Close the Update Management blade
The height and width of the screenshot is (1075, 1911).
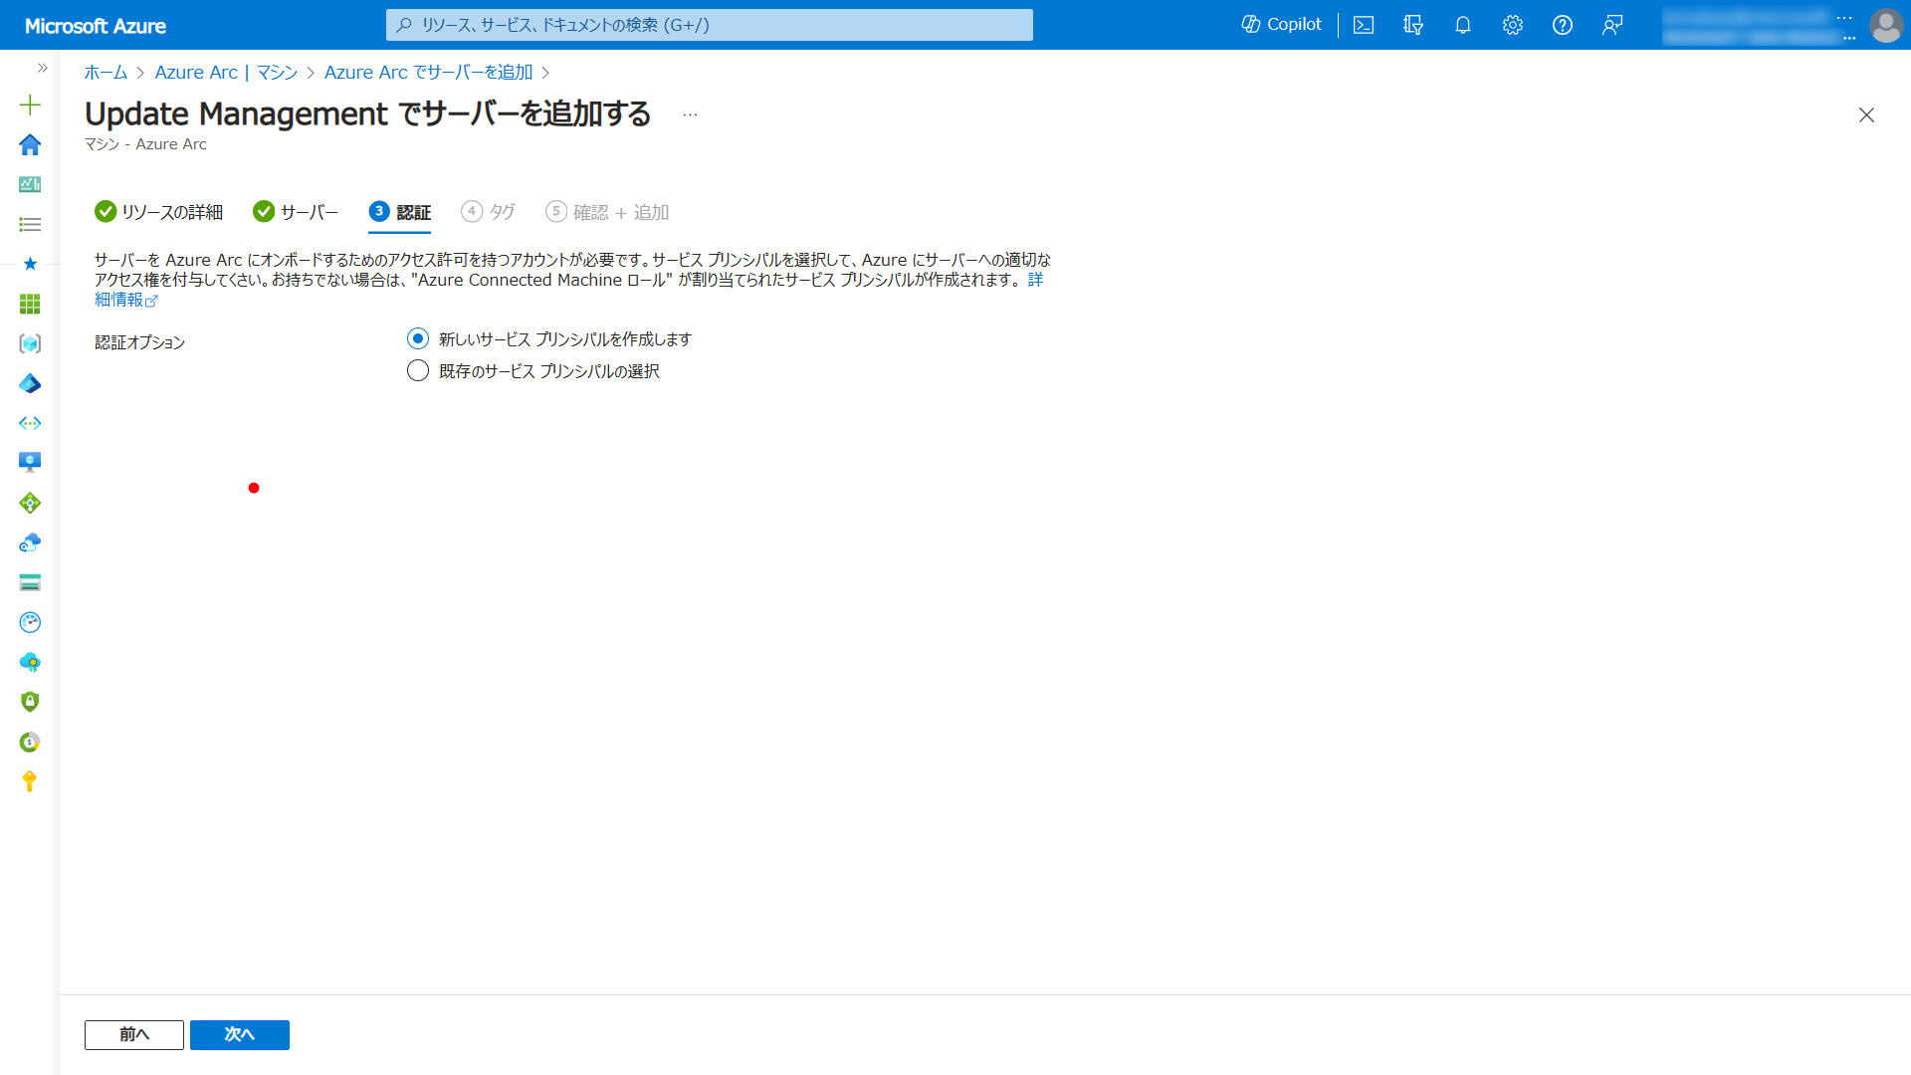(x=1866, y=115)
